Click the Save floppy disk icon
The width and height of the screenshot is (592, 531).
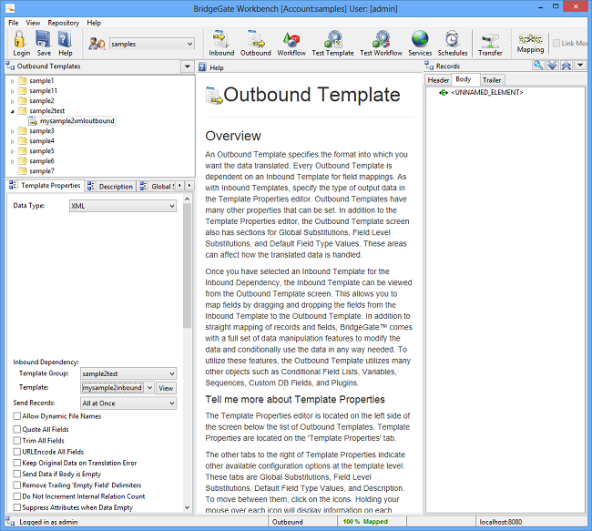(43, 39)
